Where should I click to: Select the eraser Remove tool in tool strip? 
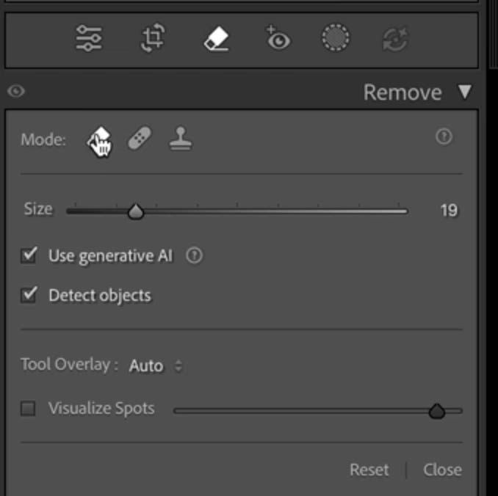click(217, 39)
